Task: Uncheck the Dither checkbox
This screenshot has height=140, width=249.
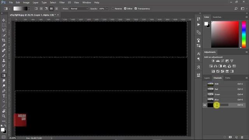Action: [x=125, y=9]
